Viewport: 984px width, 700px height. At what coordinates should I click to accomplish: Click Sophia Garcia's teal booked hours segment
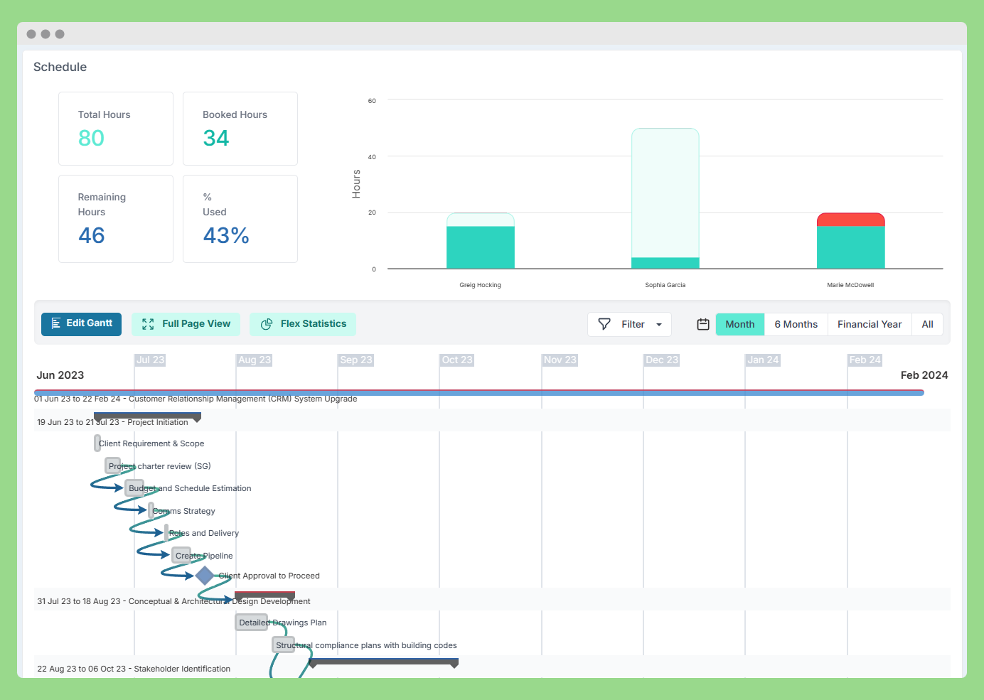[665, 263]
